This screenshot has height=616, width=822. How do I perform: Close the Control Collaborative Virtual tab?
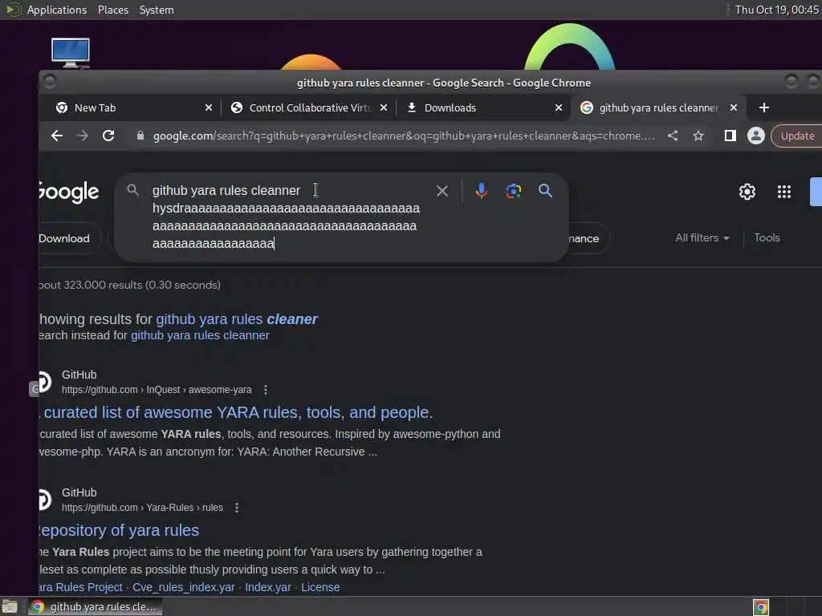click(384, 108)
